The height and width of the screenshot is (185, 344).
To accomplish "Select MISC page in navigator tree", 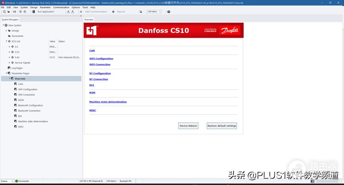I will tap(21, 127).
